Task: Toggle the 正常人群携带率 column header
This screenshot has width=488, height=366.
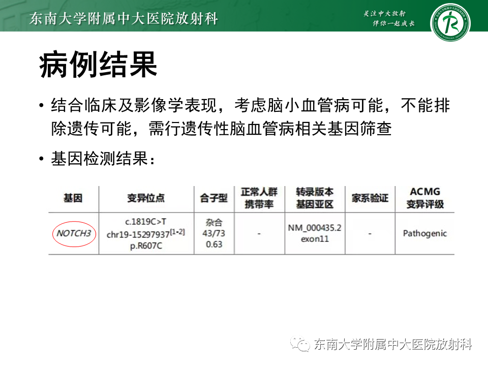Action: point(260,198)
